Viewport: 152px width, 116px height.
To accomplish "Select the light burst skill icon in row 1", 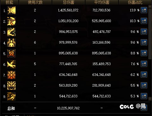I will click(11, 10).
